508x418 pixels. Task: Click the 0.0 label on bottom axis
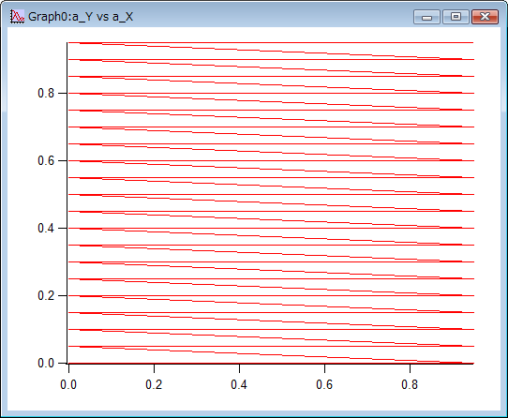[68, 384]
